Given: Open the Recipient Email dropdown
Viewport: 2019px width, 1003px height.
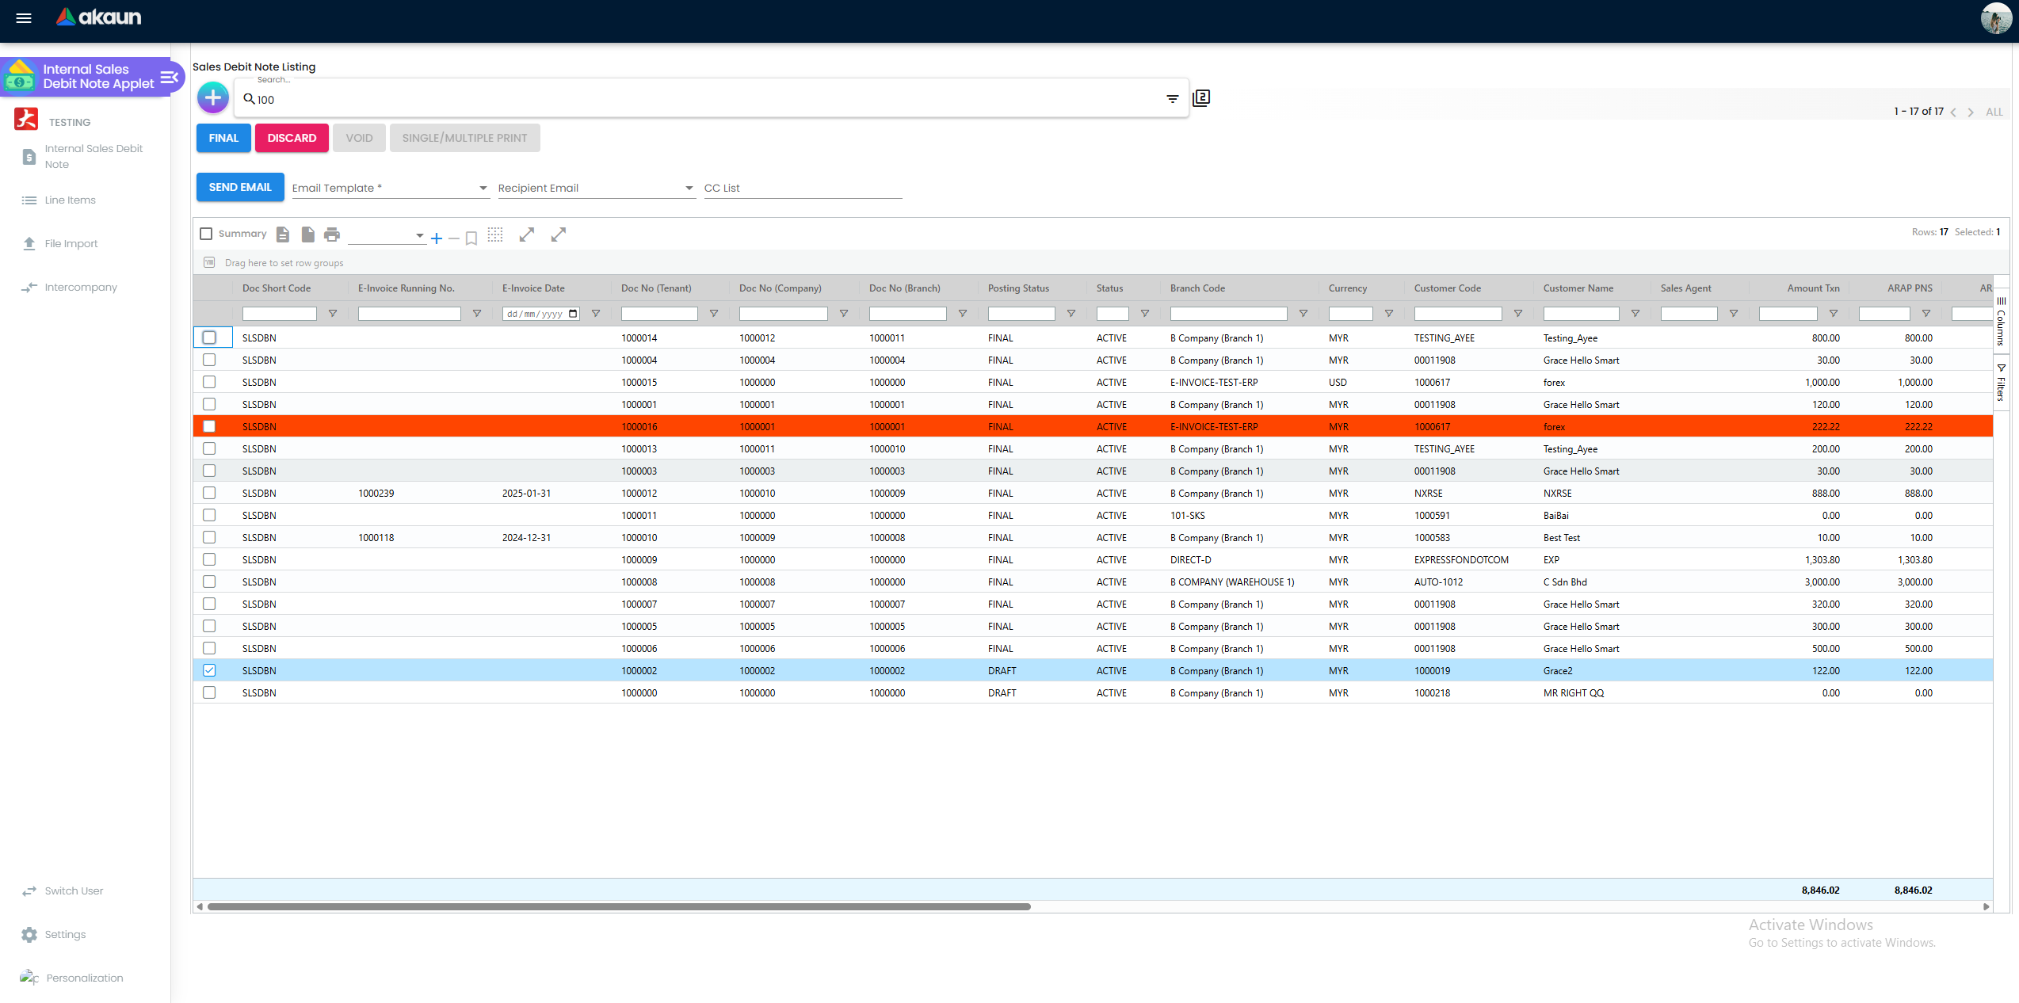Looking at the screenshot, I should coord(597,188).
